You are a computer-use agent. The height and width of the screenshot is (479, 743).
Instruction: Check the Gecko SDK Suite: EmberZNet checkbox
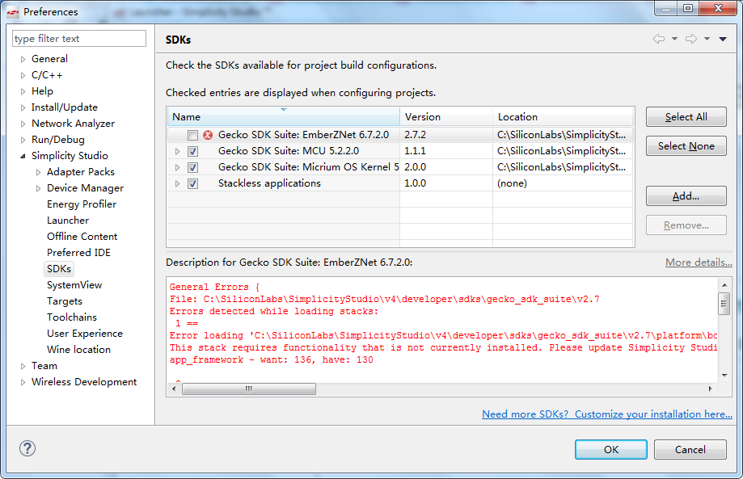[192, 136]
